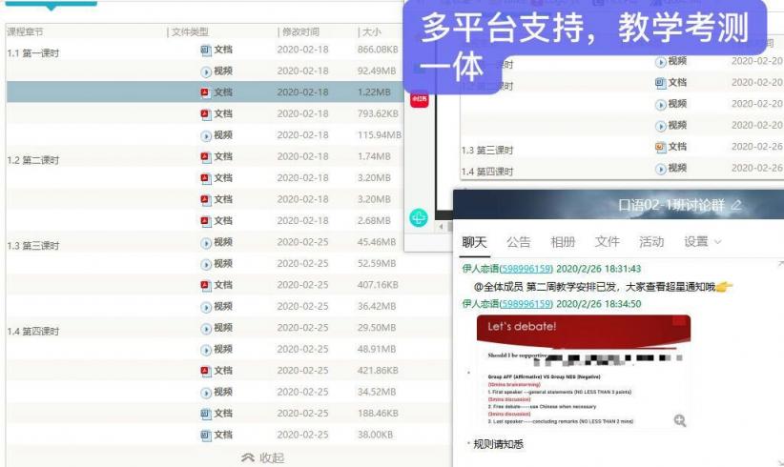Click the 课程章节 column header
The image size is (784, 467).
(26, 32)
